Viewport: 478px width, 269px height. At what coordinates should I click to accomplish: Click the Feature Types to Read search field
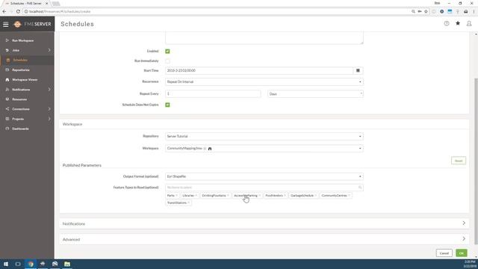264,188
